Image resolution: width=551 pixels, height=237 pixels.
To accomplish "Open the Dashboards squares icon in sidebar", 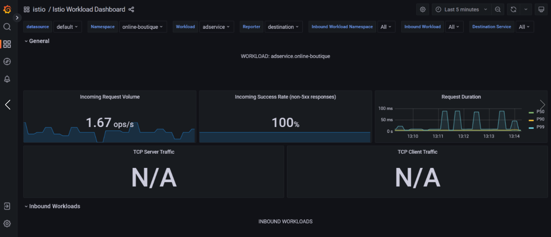I will click(x=7, y=44).
